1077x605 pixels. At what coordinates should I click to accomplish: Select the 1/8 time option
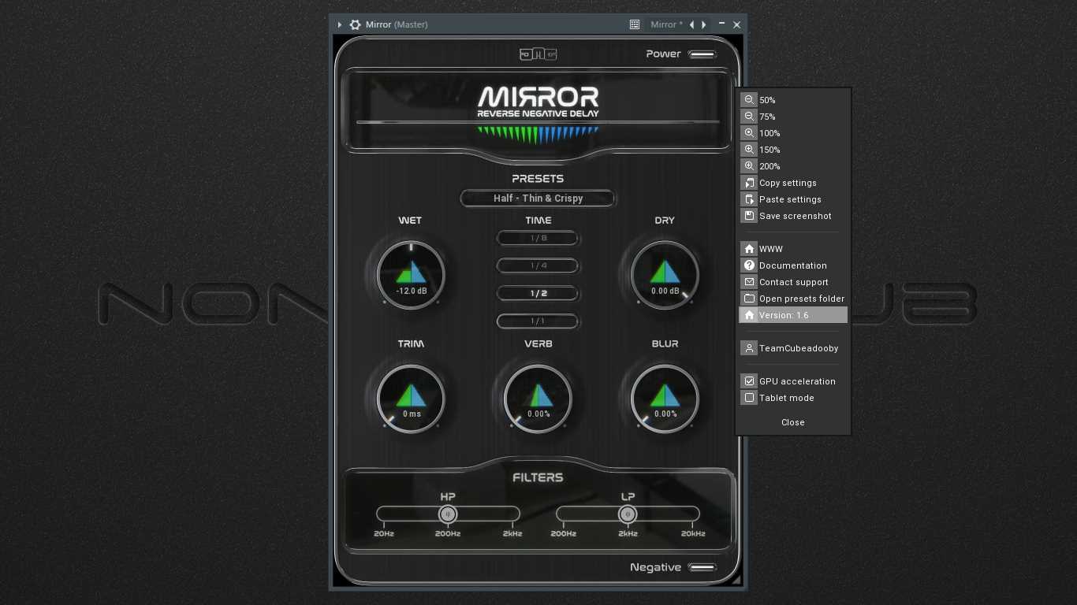[538, 238]
